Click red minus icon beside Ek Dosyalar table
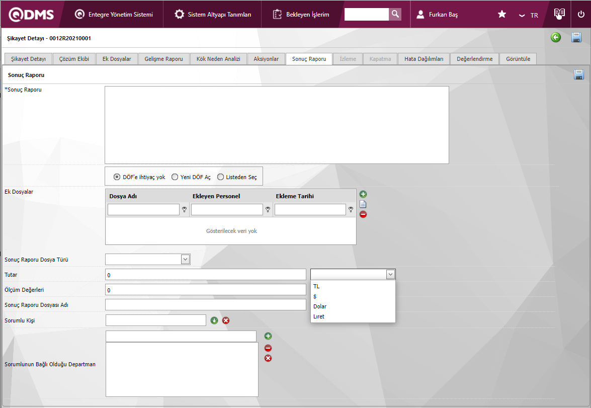This screenshot has width=591, height=408. (x=363, y=214)
